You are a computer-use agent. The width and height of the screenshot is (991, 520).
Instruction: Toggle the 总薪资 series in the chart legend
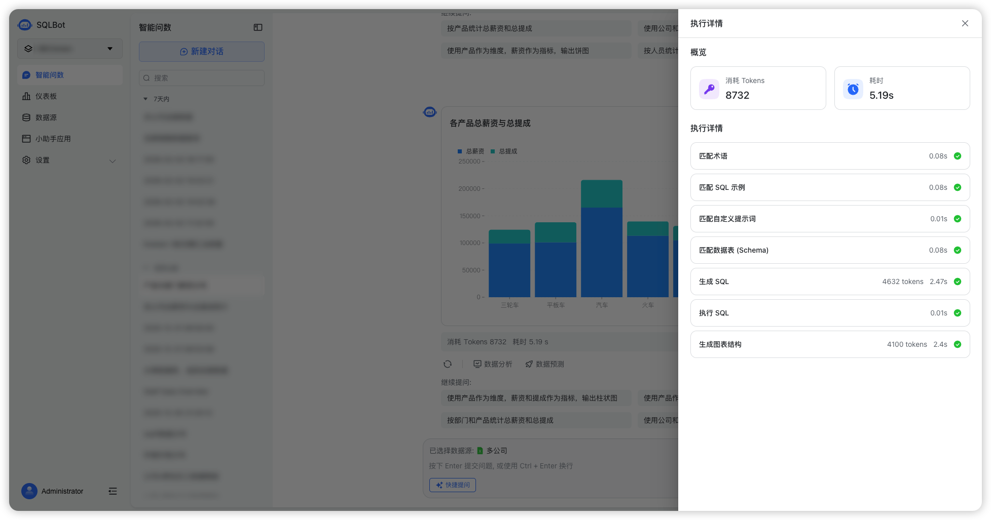471,151
